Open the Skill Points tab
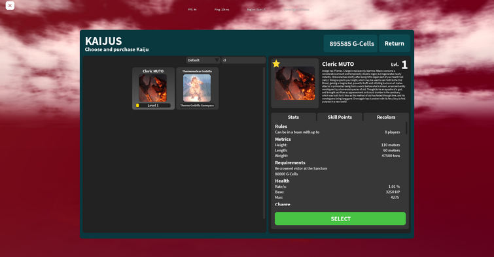 coord(340,117)
